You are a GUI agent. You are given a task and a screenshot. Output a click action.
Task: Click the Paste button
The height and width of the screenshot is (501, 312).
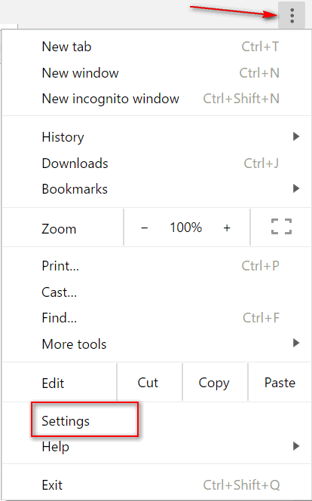pos(280,383)
